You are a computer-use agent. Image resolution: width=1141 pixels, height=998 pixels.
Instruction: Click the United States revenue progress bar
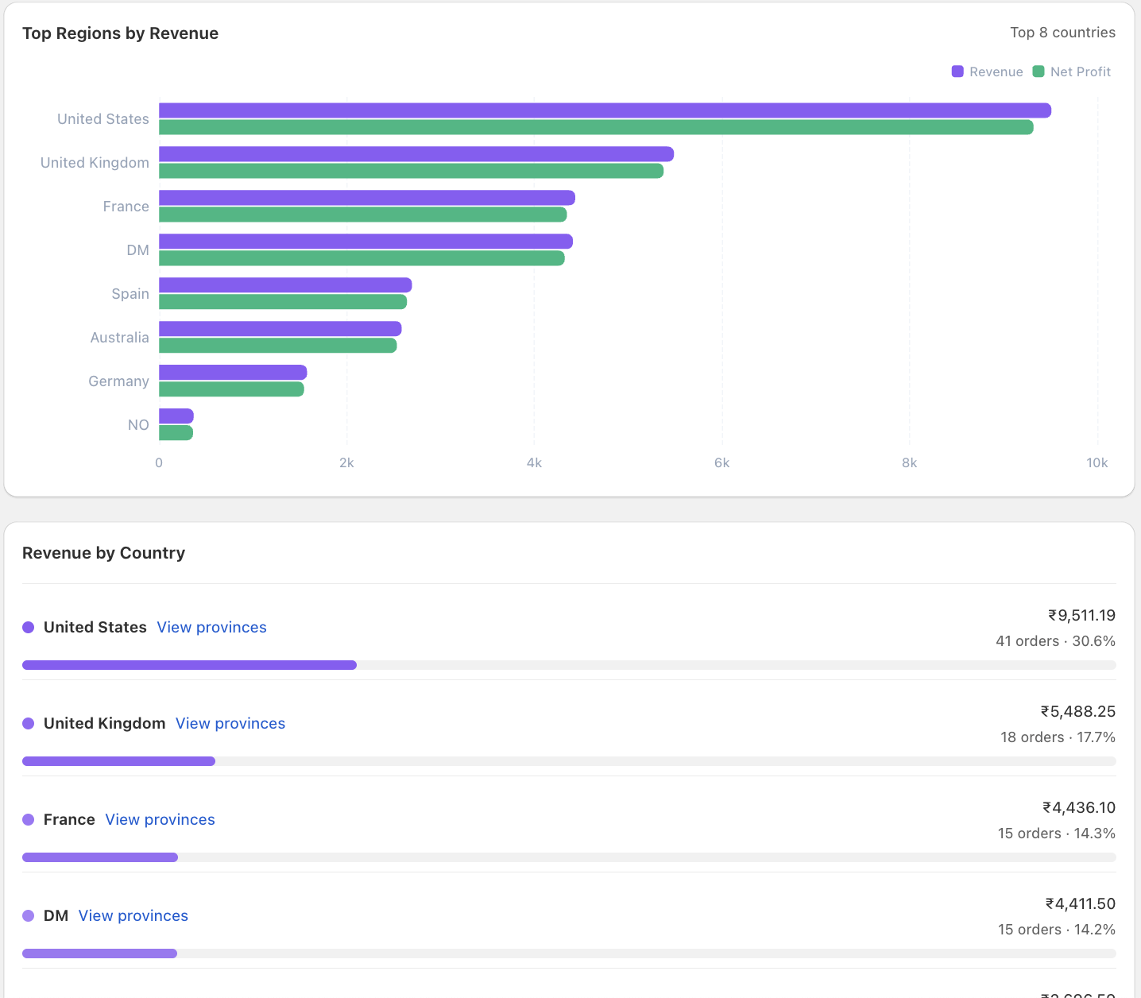[569, 665]
